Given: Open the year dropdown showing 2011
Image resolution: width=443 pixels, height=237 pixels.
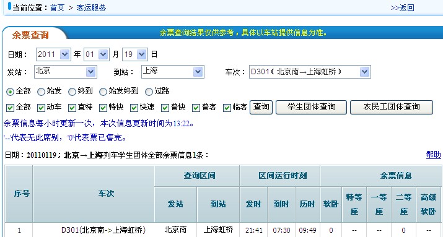Looking at the screenshot, I should [x=53, y=54].
